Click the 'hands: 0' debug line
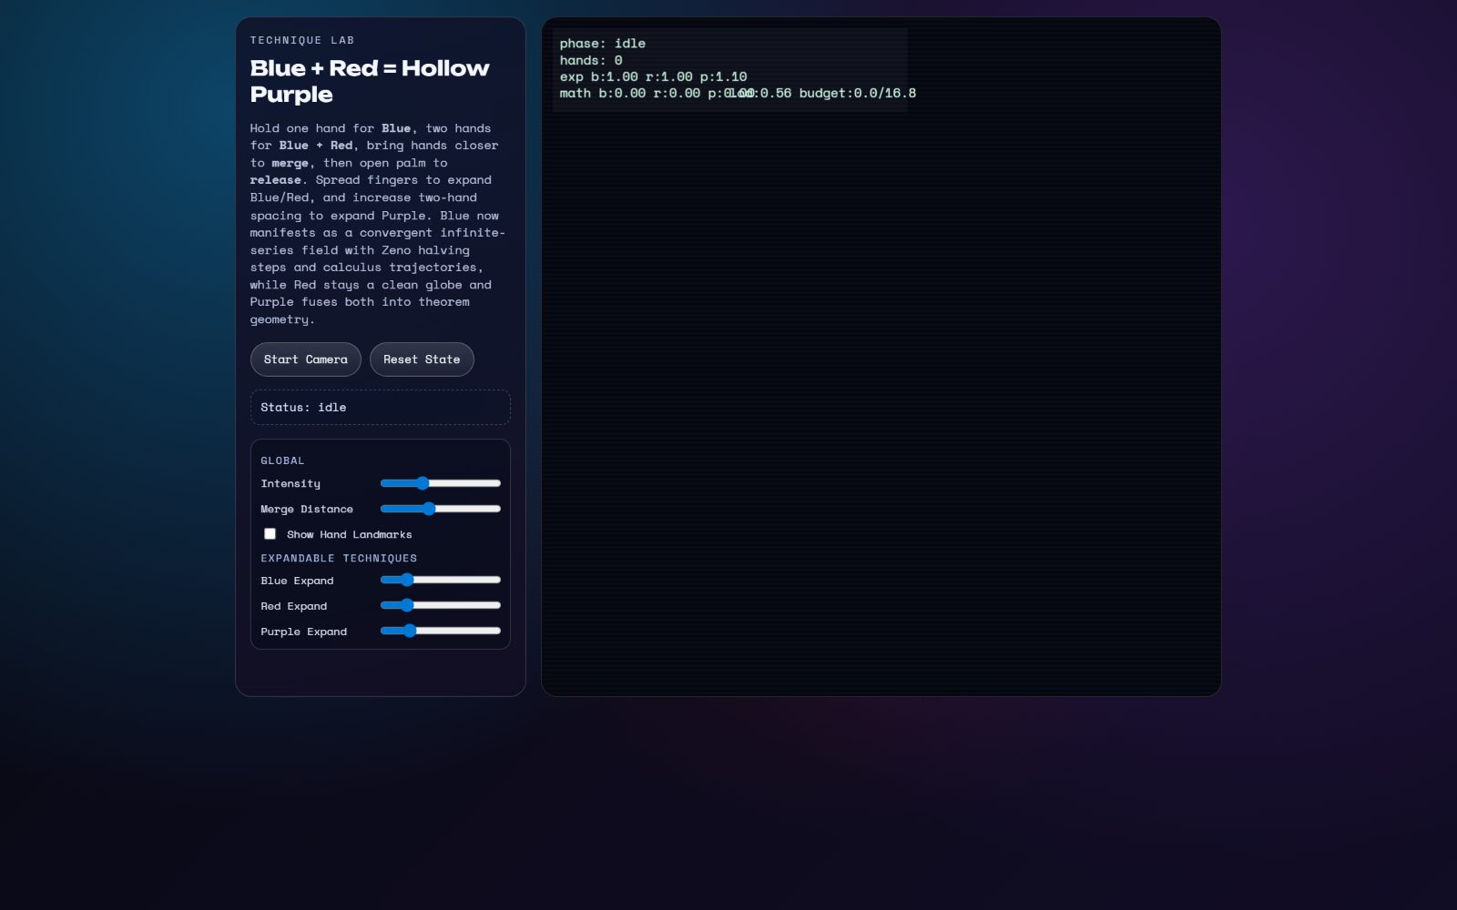The image size is (1457, 910). pos(591,60)
